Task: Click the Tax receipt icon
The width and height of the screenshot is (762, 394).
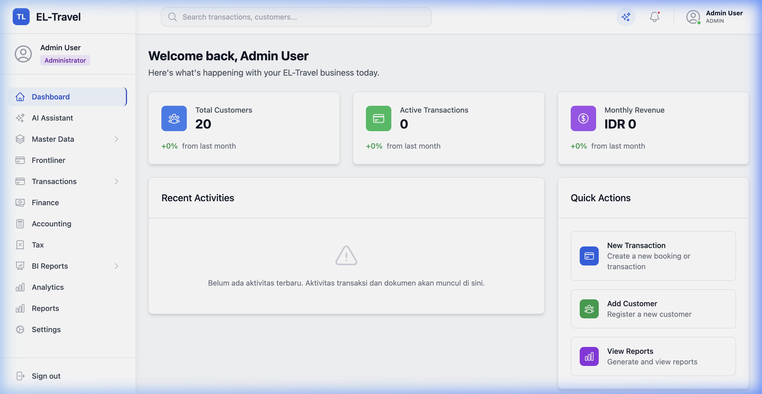Action: click(20, 245)
